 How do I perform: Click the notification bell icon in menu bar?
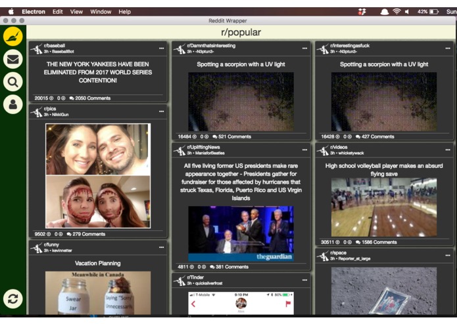click(385, 12)
